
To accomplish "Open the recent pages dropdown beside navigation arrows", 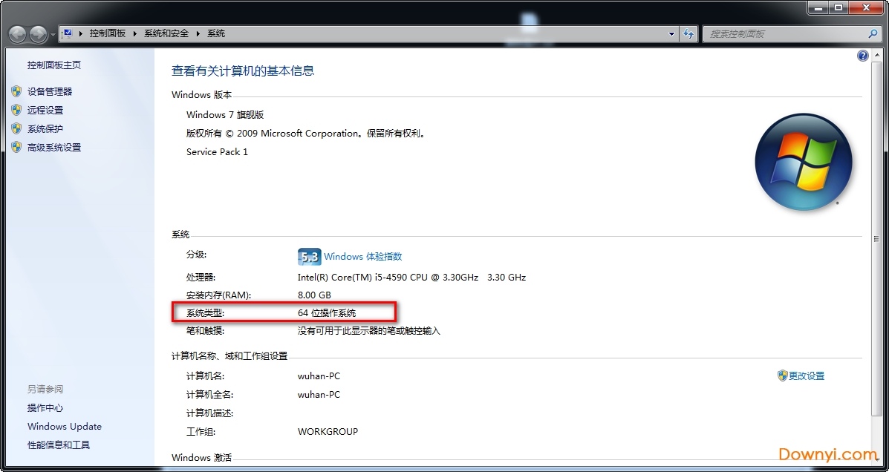I will [x=53, y=35].
